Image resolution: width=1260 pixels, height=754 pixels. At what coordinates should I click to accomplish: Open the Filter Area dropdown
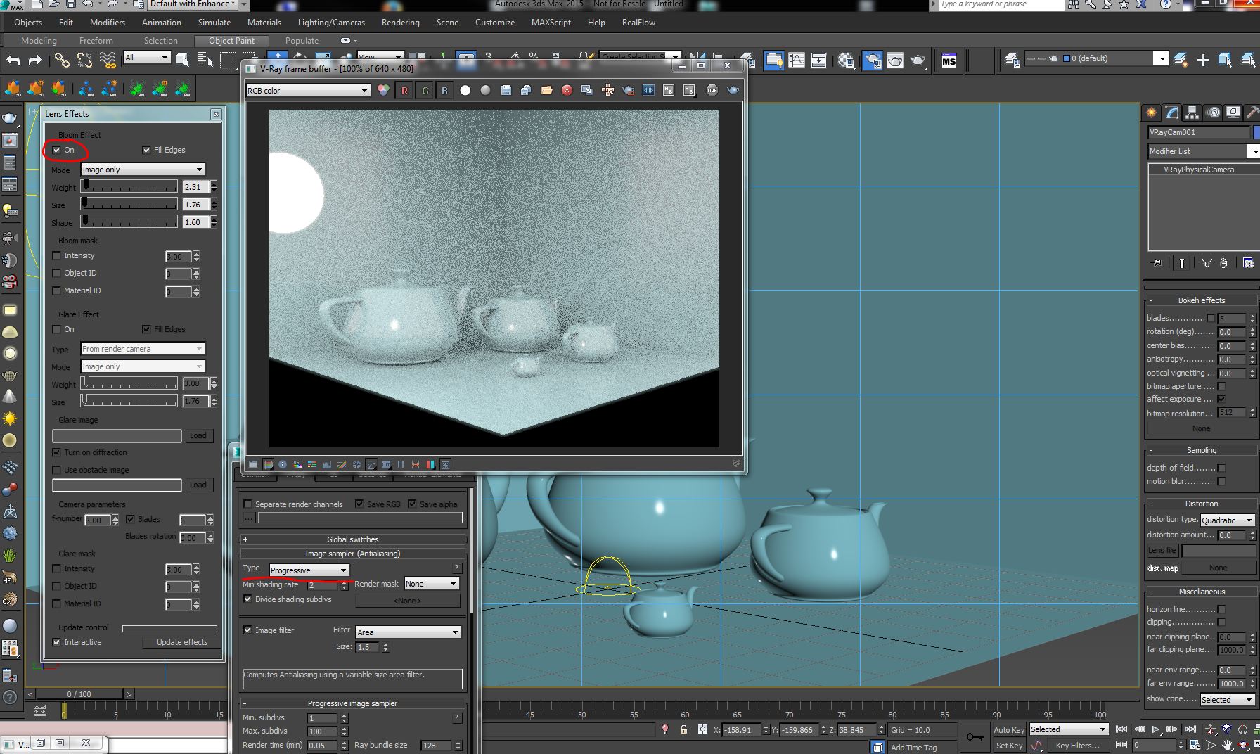(408, 632)
